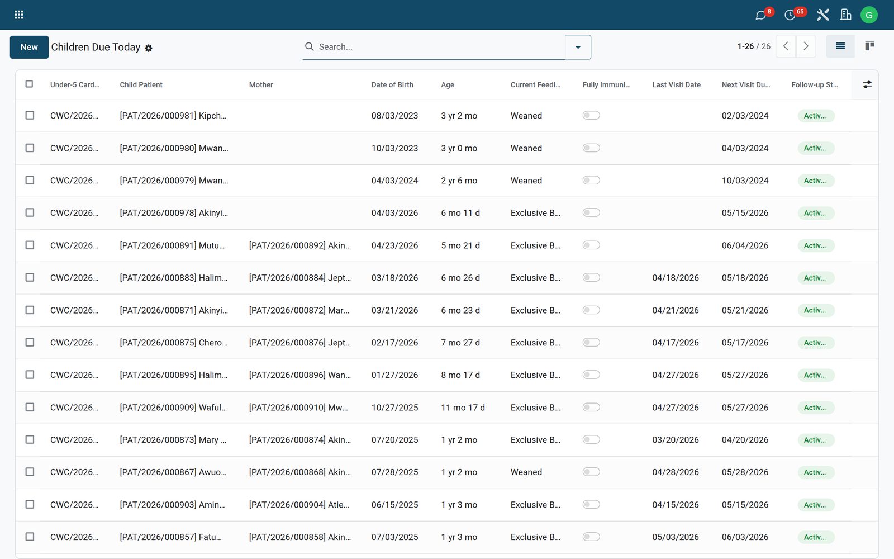The width and height of the screenshot is (894, 559).
Task: Sort by Last Visit Date column
Action: (x=676, y=85)
